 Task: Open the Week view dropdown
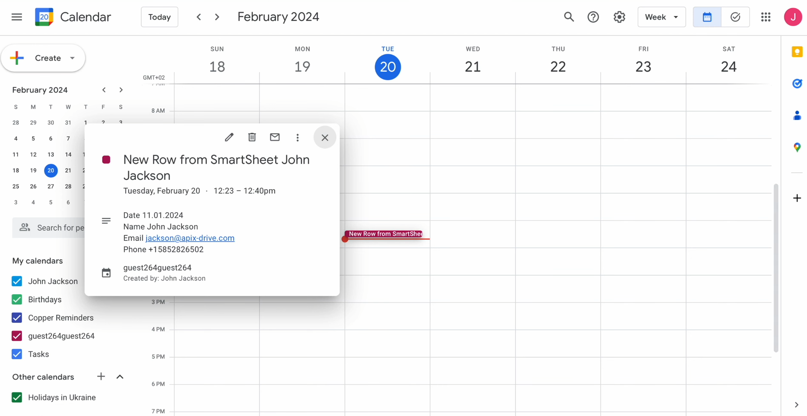[661, 17]
